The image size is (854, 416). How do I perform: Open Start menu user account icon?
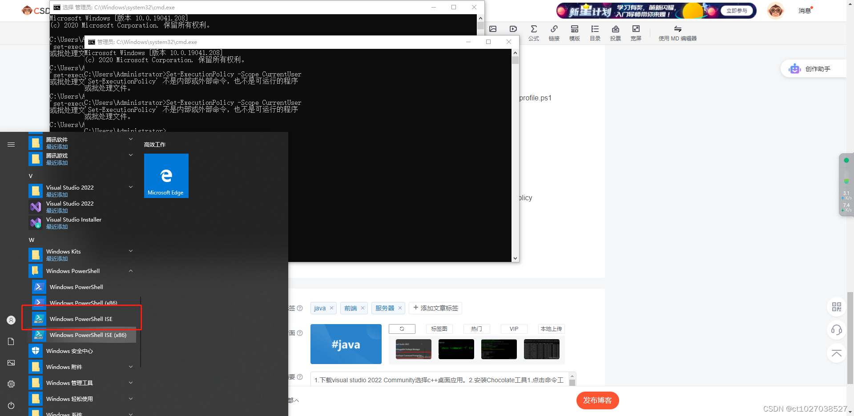(x=11, y=320)
